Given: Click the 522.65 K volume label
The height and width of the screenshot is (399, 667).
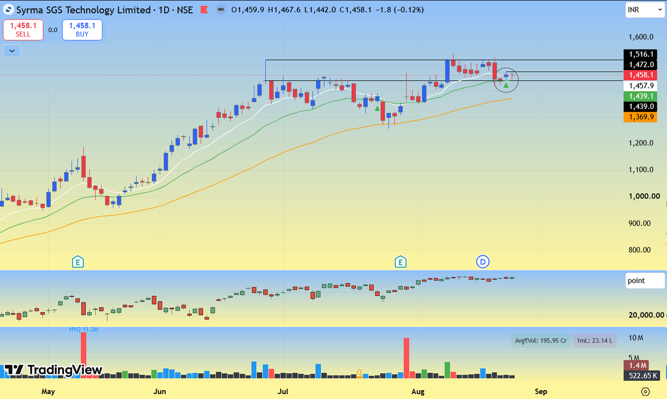Looking at the screenshot, I should click(642, 375).
